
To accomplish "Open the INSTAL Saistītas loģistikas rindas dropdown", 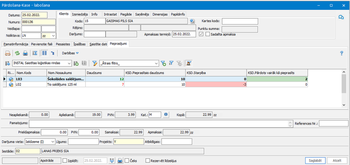I will click(69, 63).
